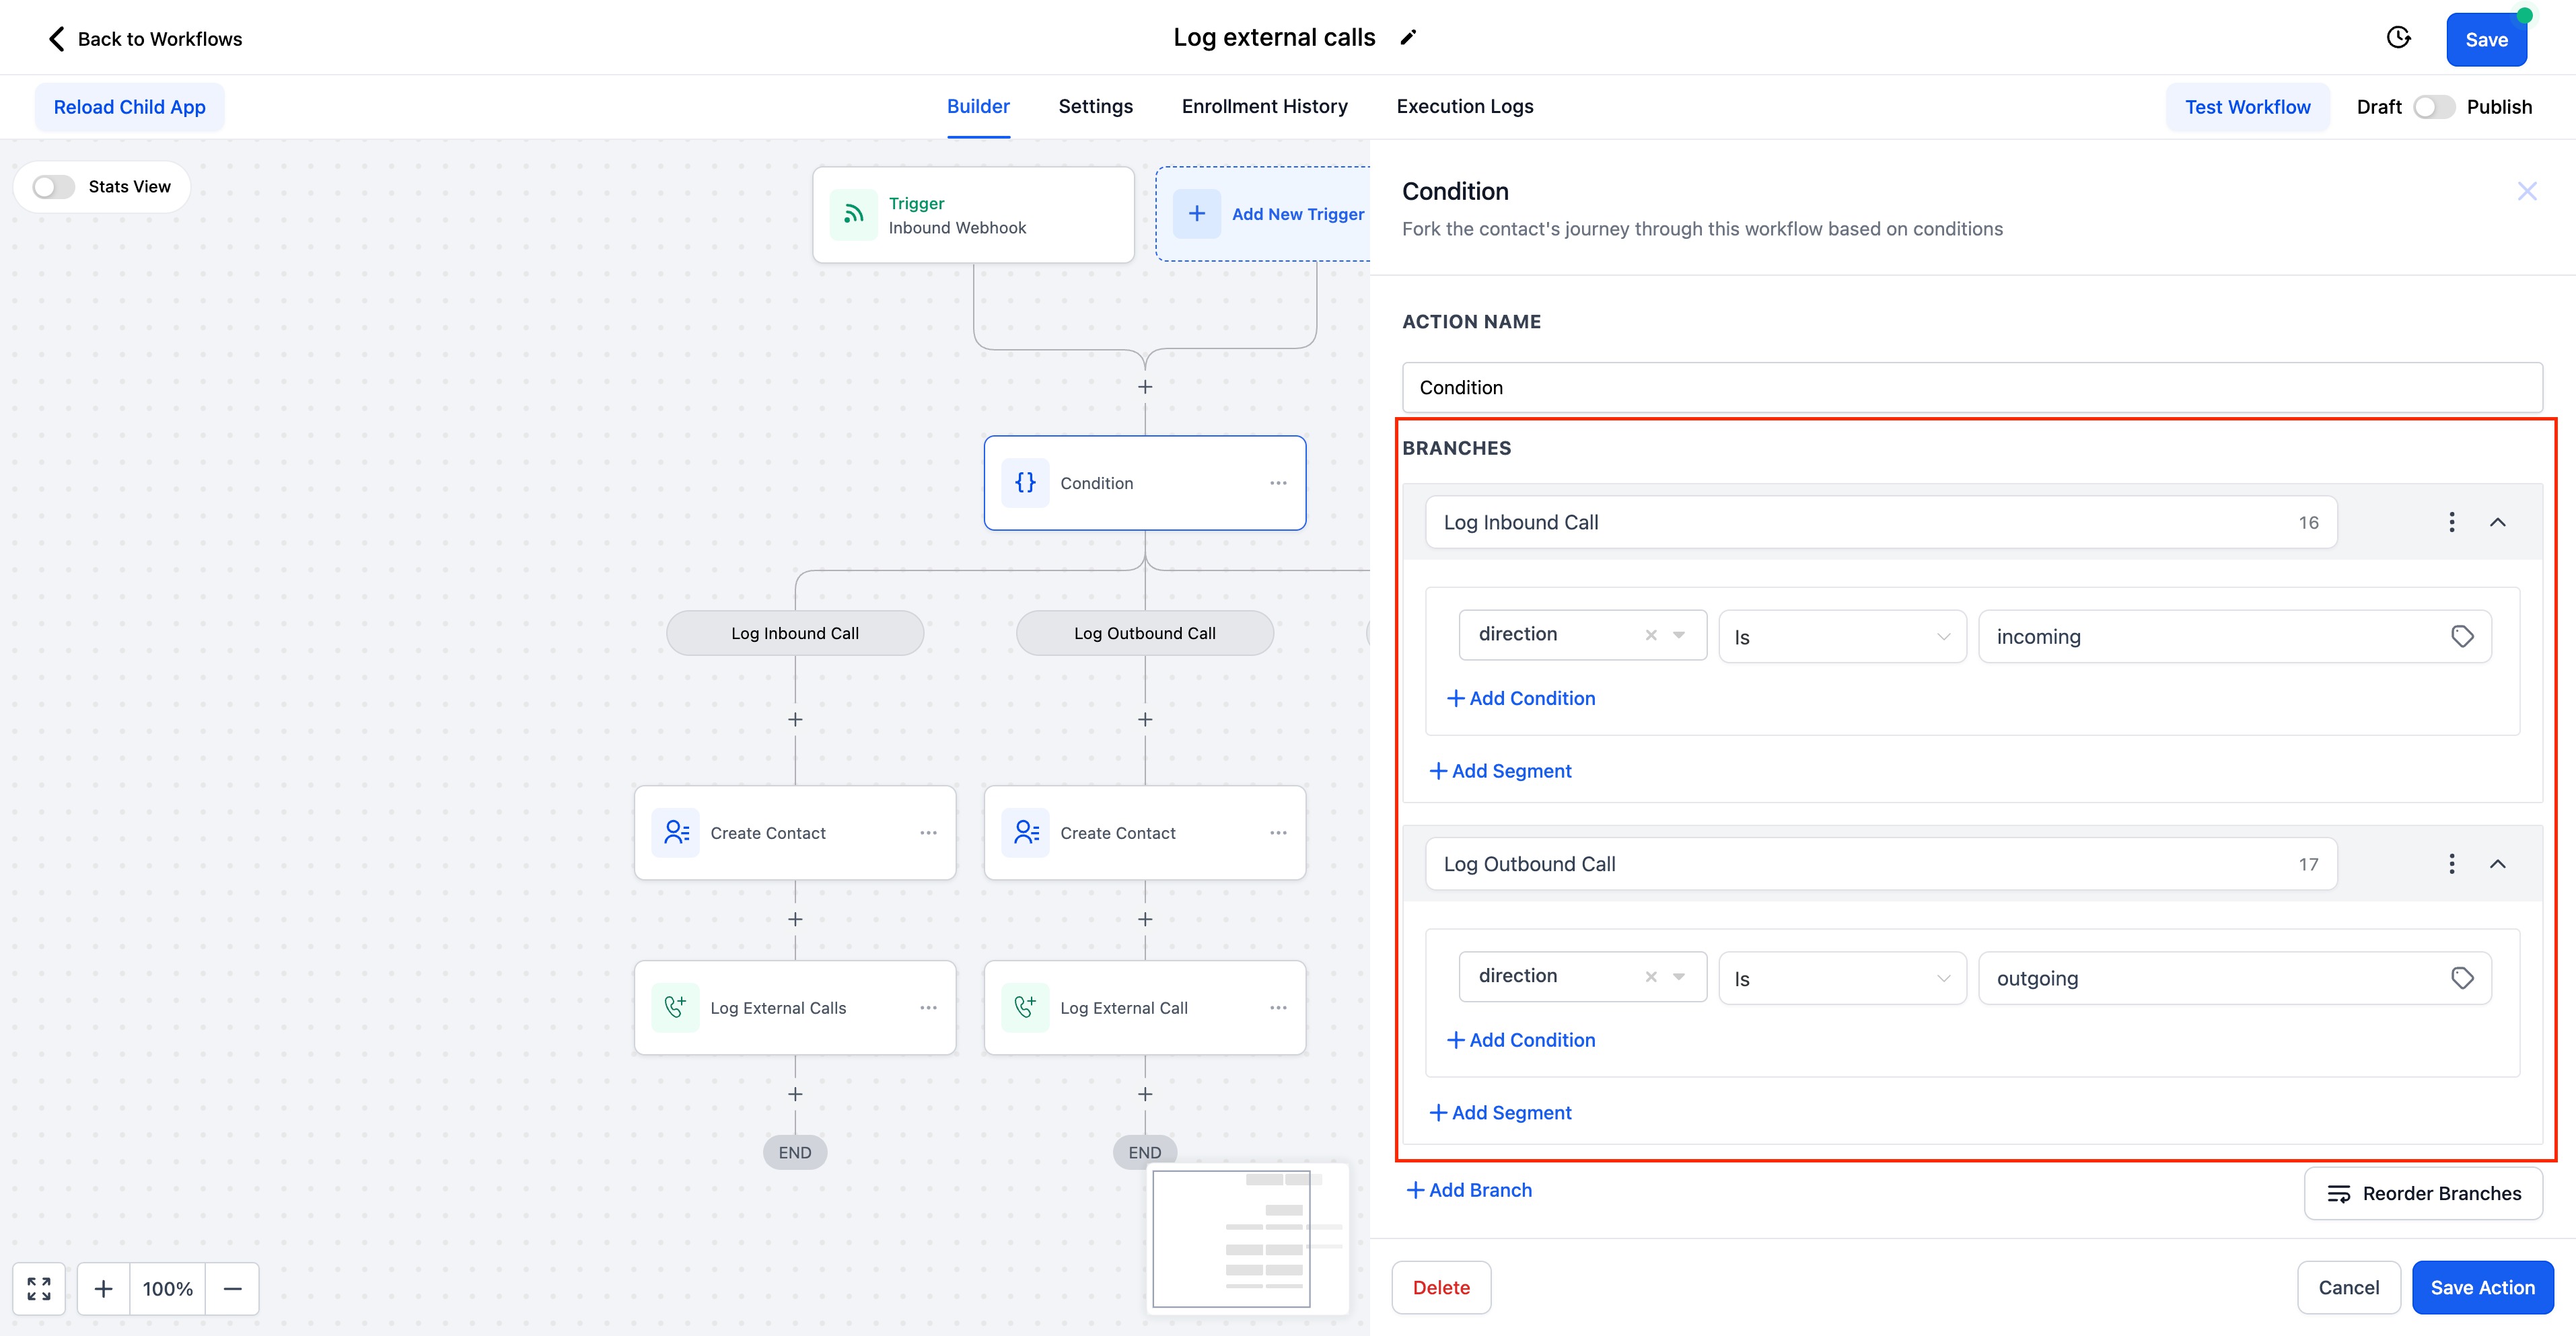Collapse the Log Inbound Call branch
This screenshot has height=1336, width=2576.
[x=2497, y=522]
